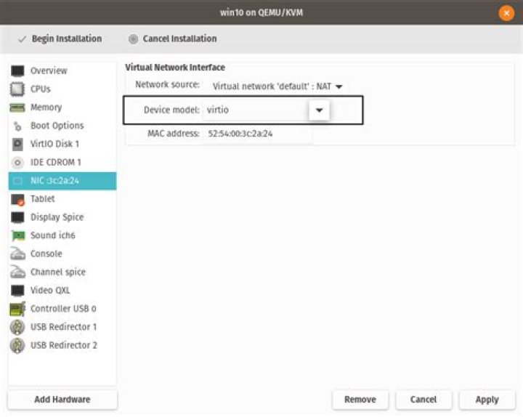This screenshot has height=417, width=523.
Task: Select Video QXL entry
Action: point(62,291)
